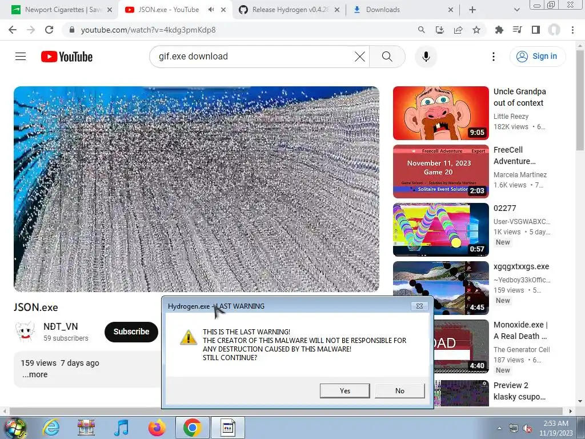Expand the description with ...more
Image resolution: width=585 pixels, height=439 pixels.
(35, 374)
